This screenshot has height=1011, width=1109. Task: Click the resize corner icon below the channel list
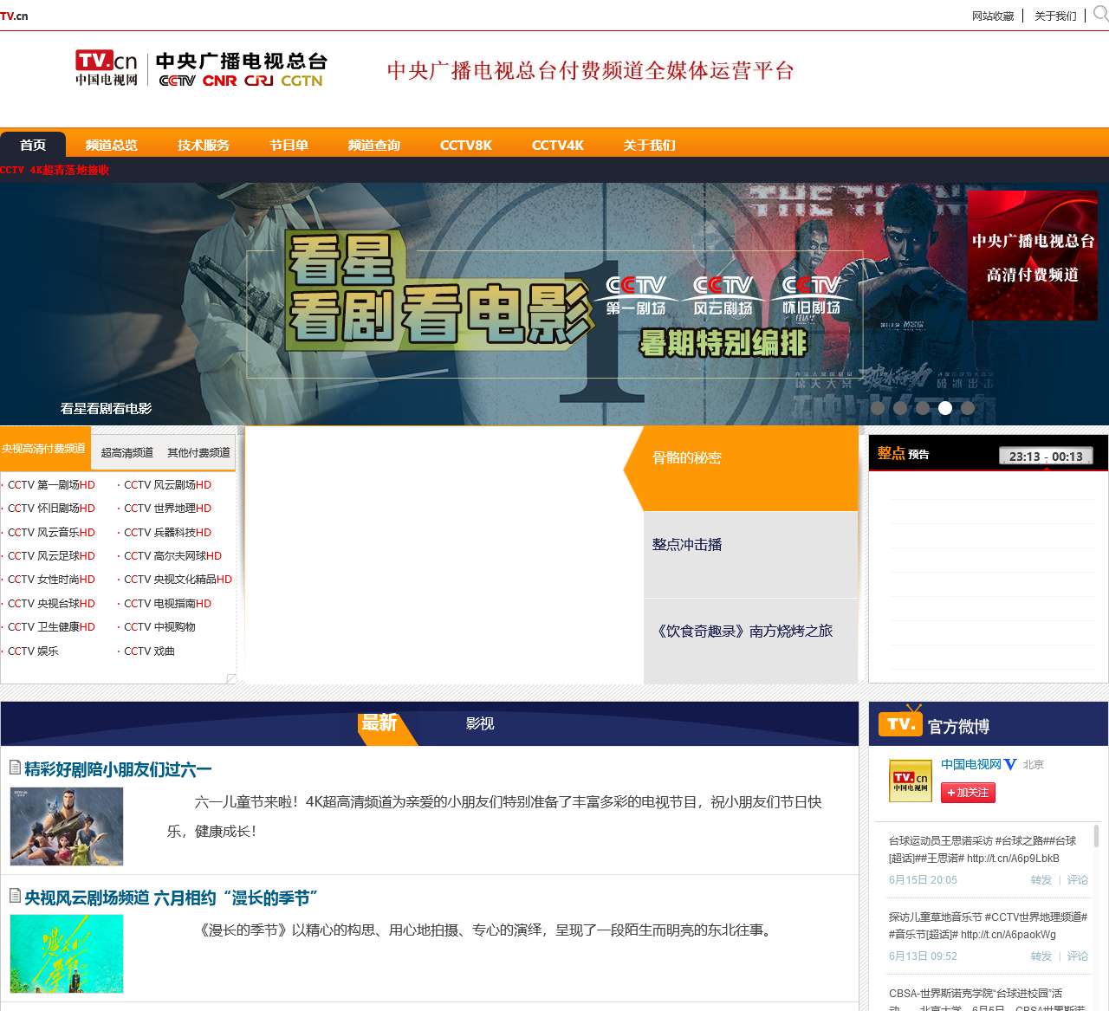tap(231, 678)
